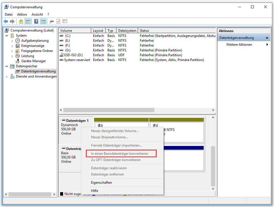Click the Back arrow toolbar icon
Image resolution: width=274 pixels, height=207 pixels.
tap(6, 22)
